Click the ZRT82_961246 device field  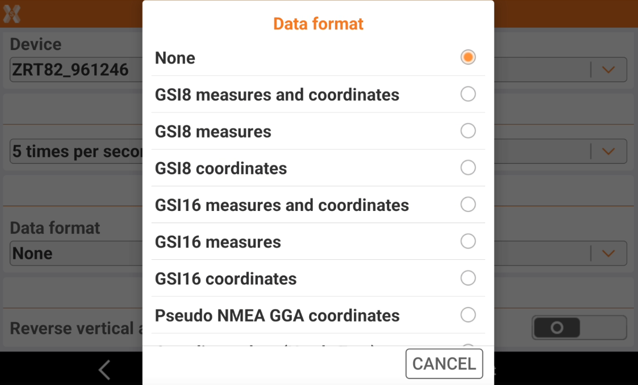coord(71,70)
